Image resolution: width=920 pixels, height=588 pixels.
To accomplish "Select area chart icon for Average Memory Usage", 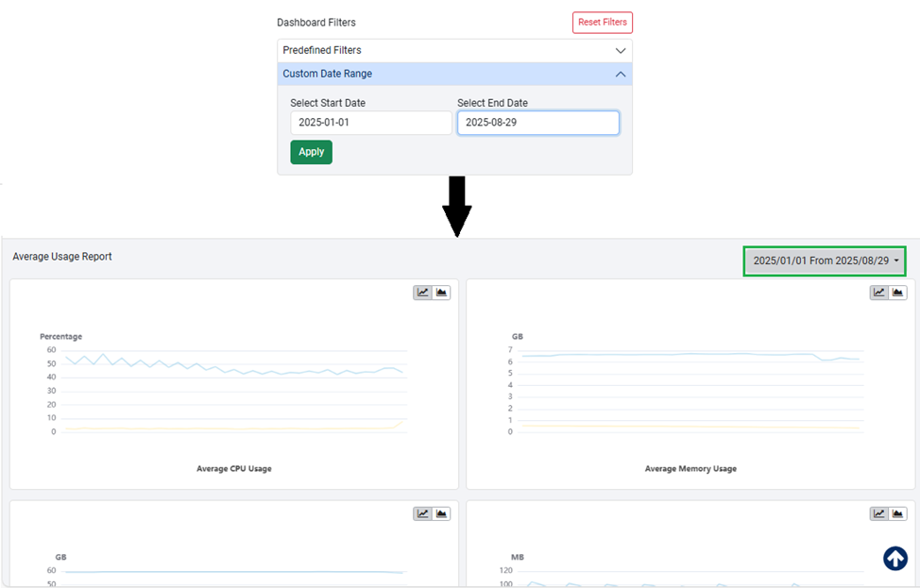I will tap(898, 293).
